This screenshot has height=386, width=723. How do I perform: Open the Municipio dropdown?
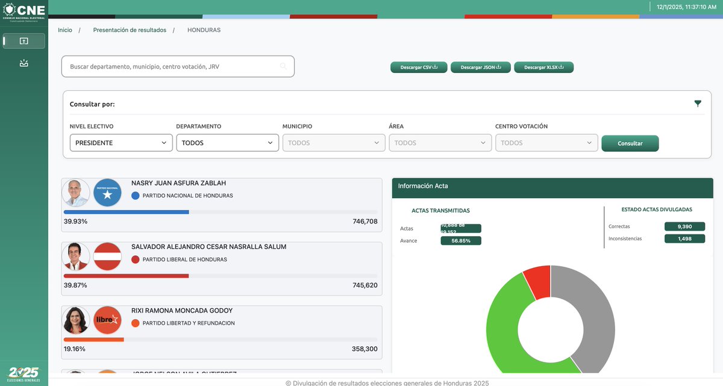tap(334, 143)
